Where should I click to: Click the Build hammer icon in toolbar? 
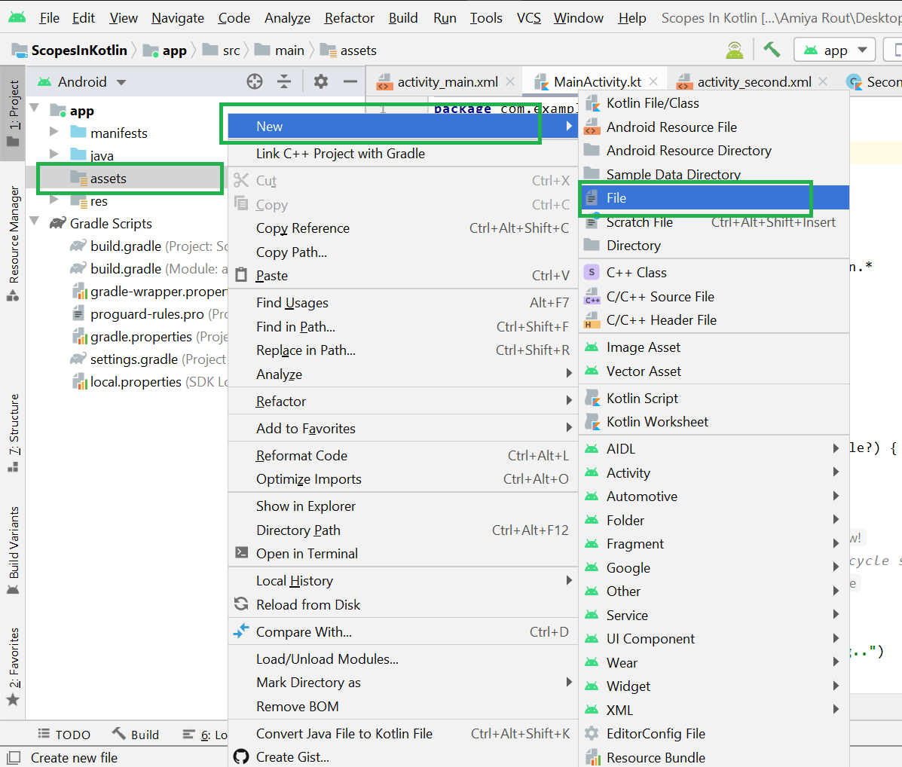771,49
